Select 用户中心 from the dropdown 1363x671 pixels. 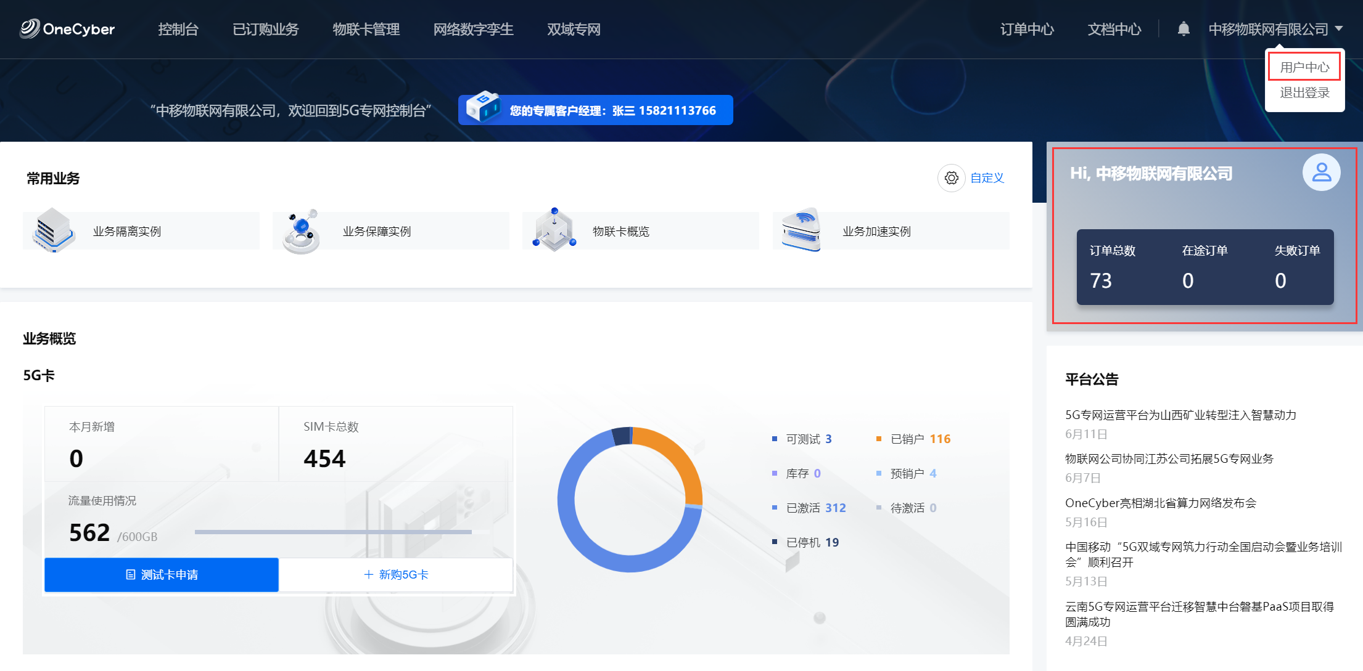tap(1304, 67)
